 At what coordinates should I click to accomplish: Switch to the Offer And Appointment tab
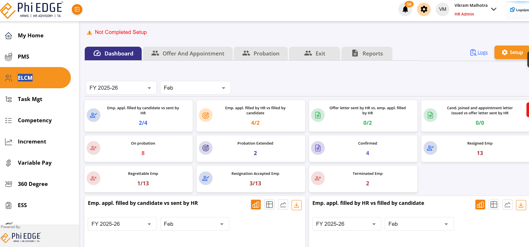(188, 53)
